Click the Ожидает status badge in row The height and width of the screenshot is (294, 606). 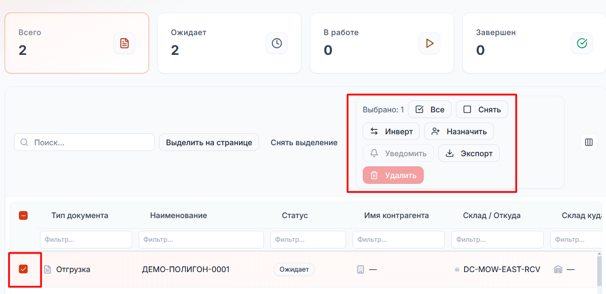pyautogui.click(x=294, y=269)
